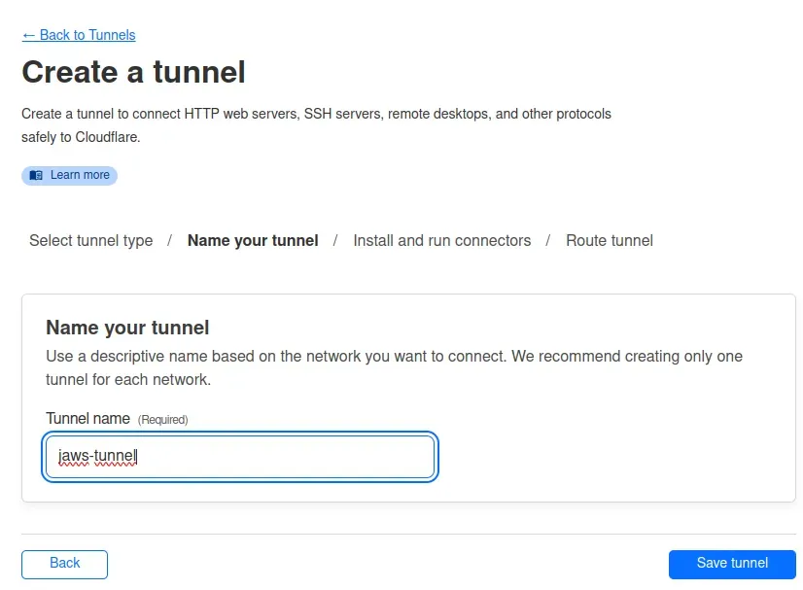Click the back arrow beside Back to Tunnels
Viewport: 803px width, 590px height.
[x=30, y=35]
